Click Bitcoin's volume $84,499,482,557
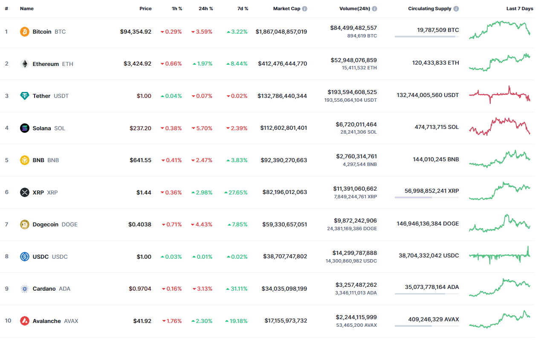Screen dimensions: 544x340 tap(353, 28)
